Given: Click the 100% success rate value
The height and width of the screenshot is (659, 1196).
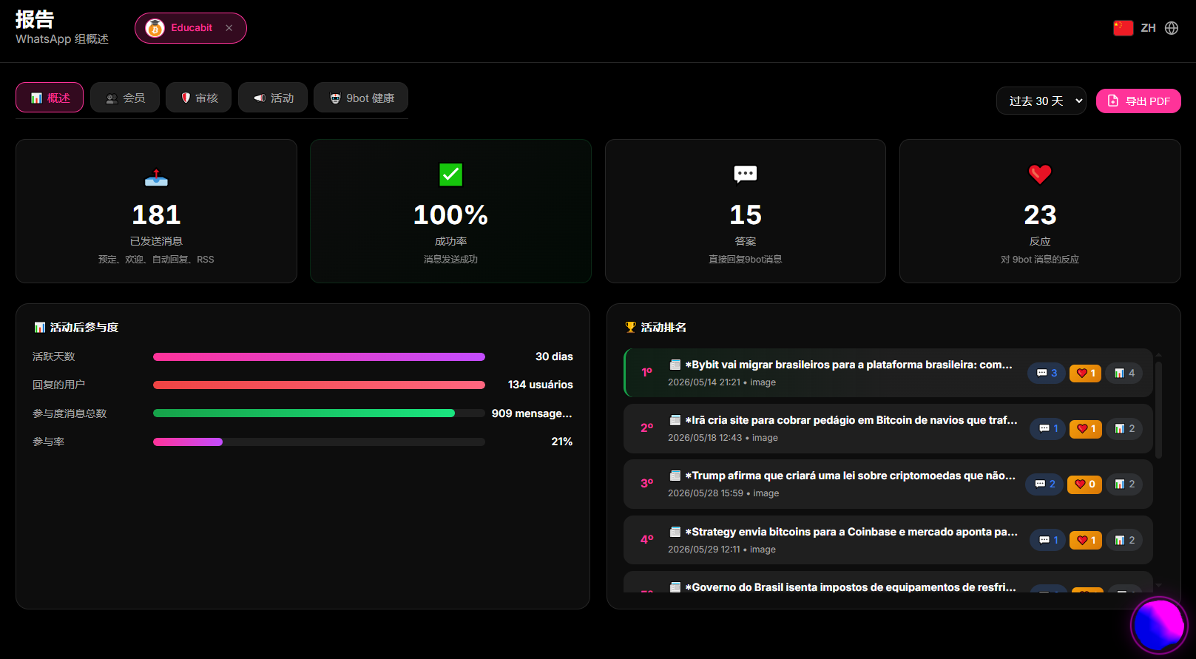Looking at the screenshot, I should [x=450, y=215].
